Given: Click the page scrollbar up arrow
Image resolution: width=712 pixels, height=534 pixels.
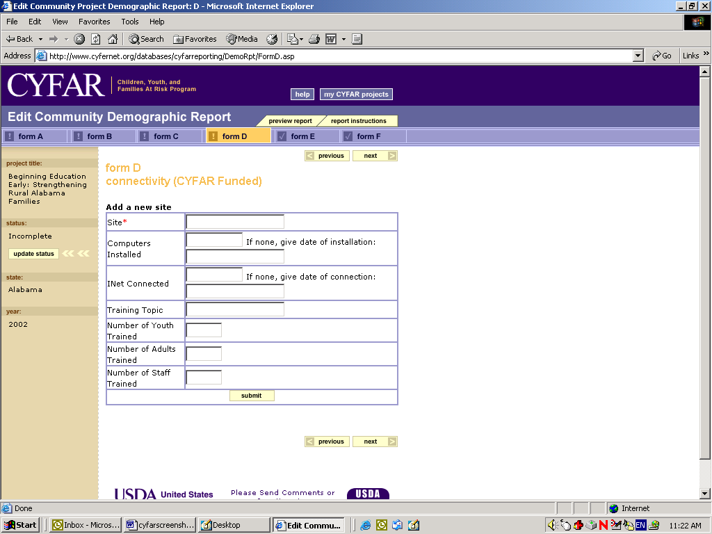Looking at the screenshot, I should (704, 72).
